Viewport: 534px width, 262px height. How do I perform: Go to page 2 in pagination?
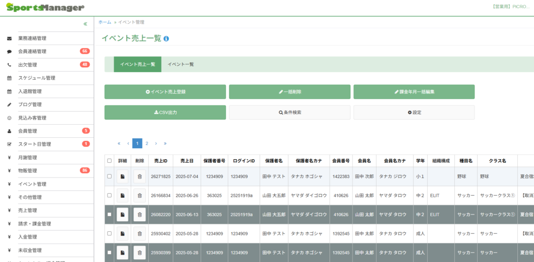tap(147, 144)
